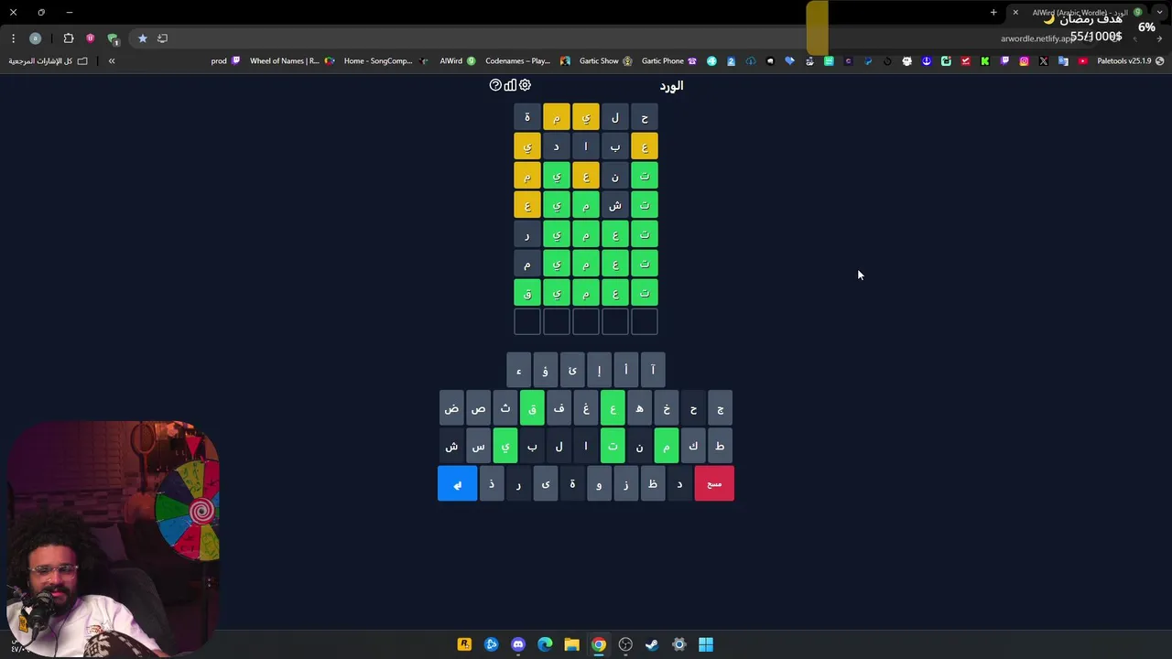Screen dimensions: 1172x659
Task: Delete a letter with the red مسح key
Action: point(714,483)
